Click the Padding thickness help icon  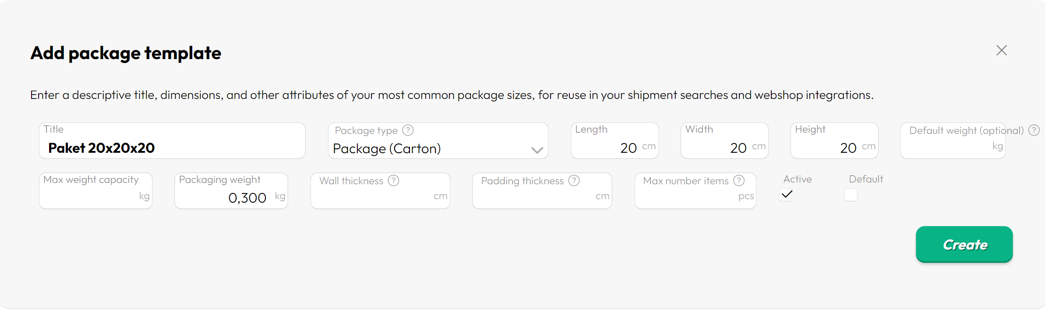click(574, 180)
